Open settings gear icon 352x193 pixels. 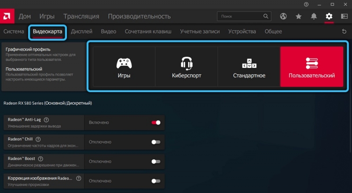point(329,16)
